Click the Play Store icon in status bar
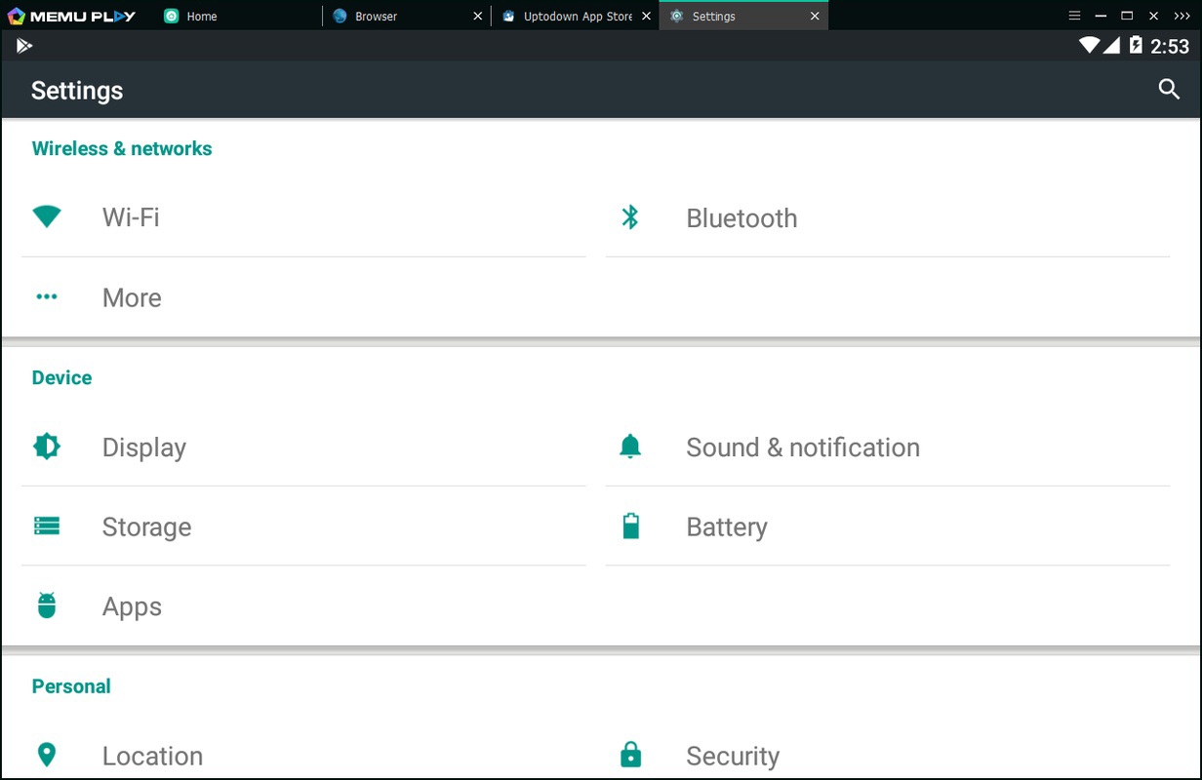The image size is (1202, 780). 24,45
